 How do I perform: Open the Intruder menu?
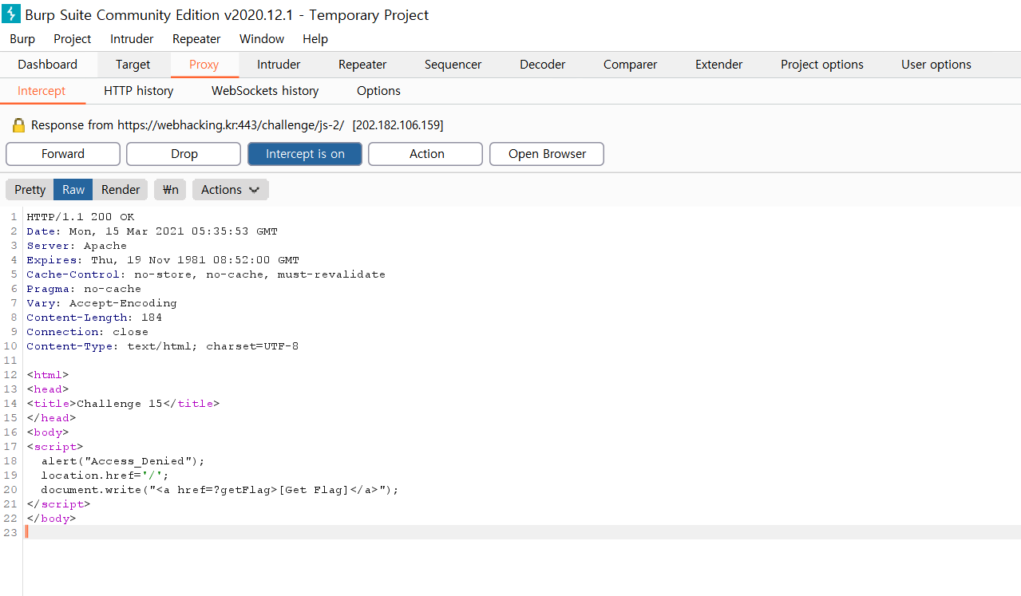pyautogui.click(x=132, y=38)
